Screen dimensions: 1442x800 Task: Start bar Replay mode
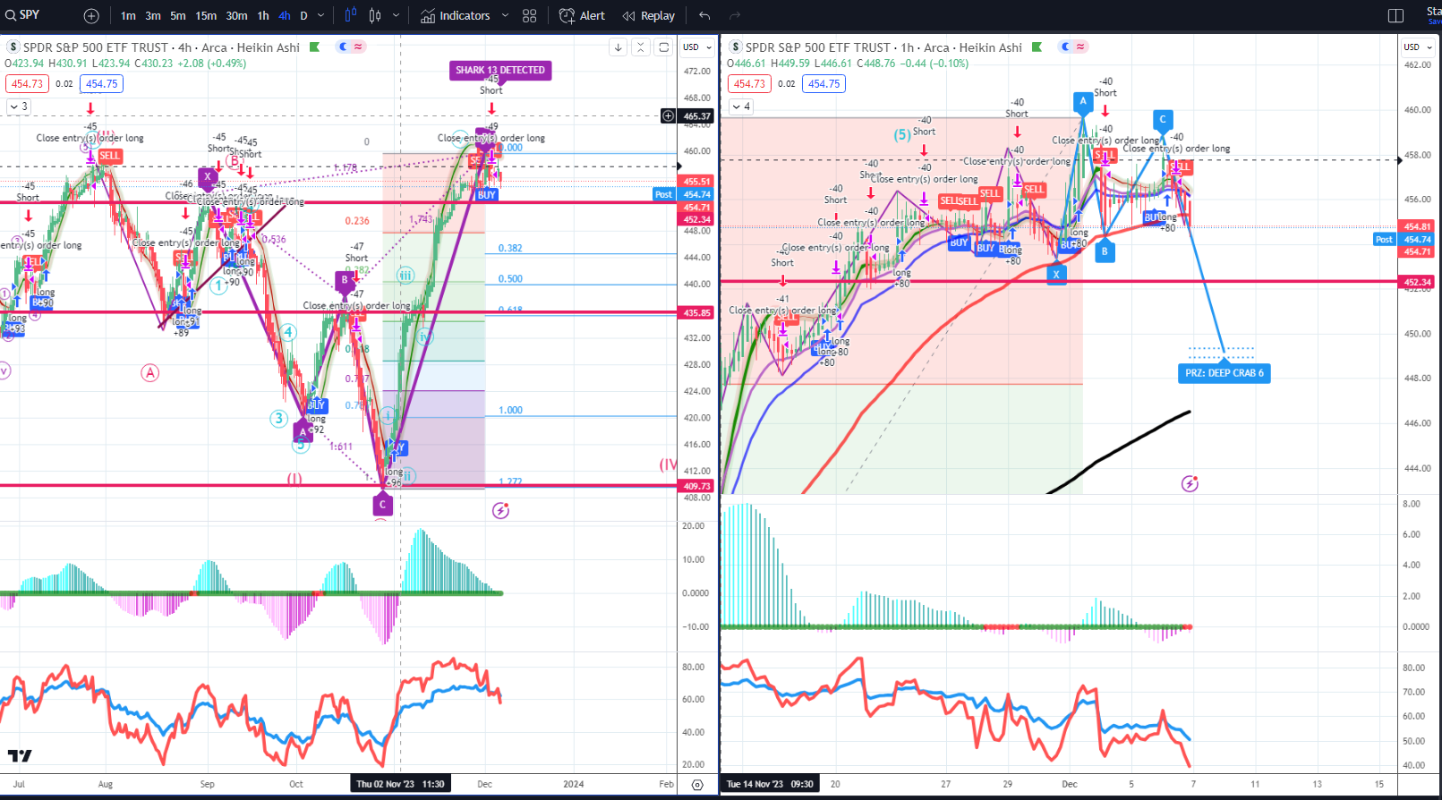[649, 15]
